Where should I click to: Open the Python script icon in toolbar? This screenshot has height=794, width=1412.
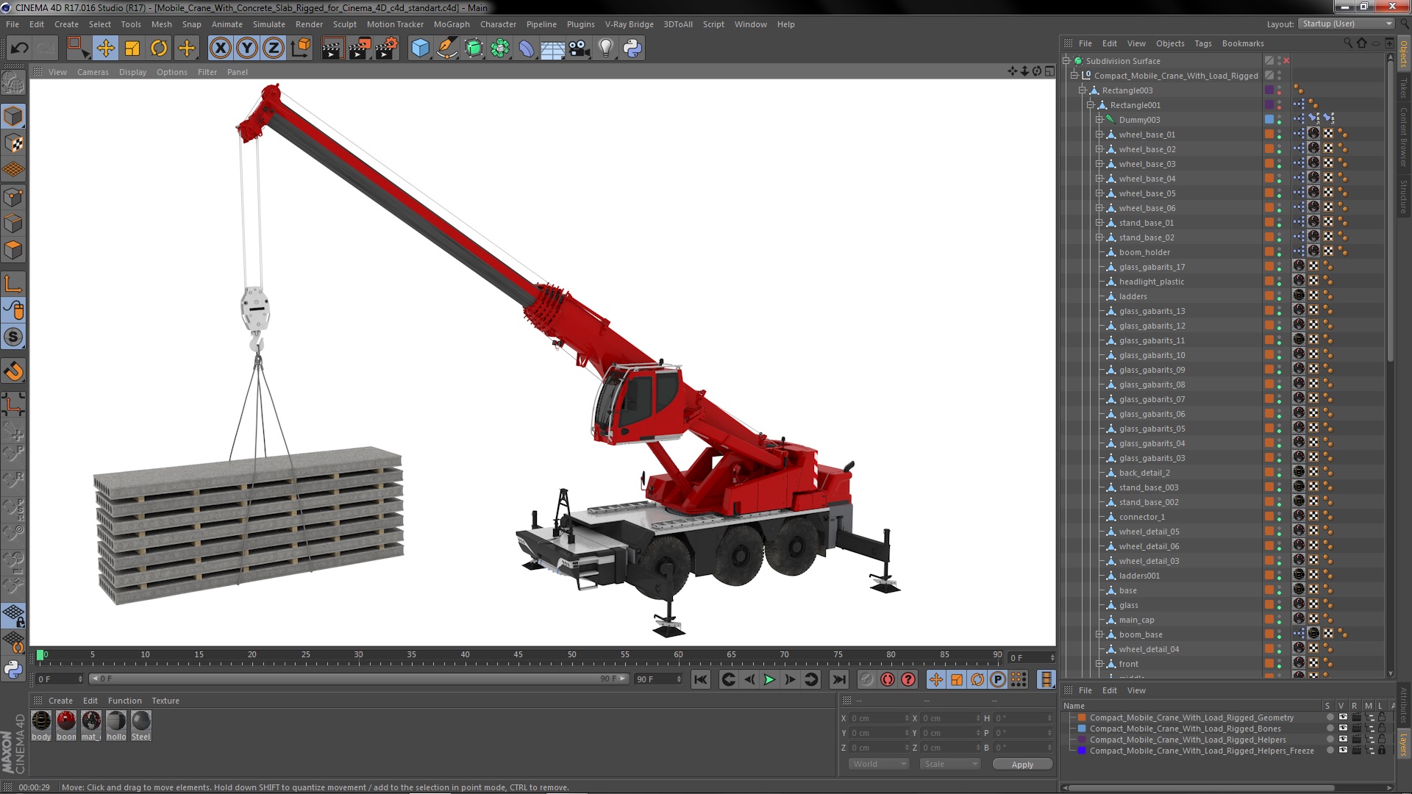pos(632,49)
